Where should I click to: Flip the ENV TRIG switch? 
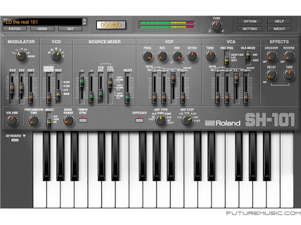pos(227,57)
